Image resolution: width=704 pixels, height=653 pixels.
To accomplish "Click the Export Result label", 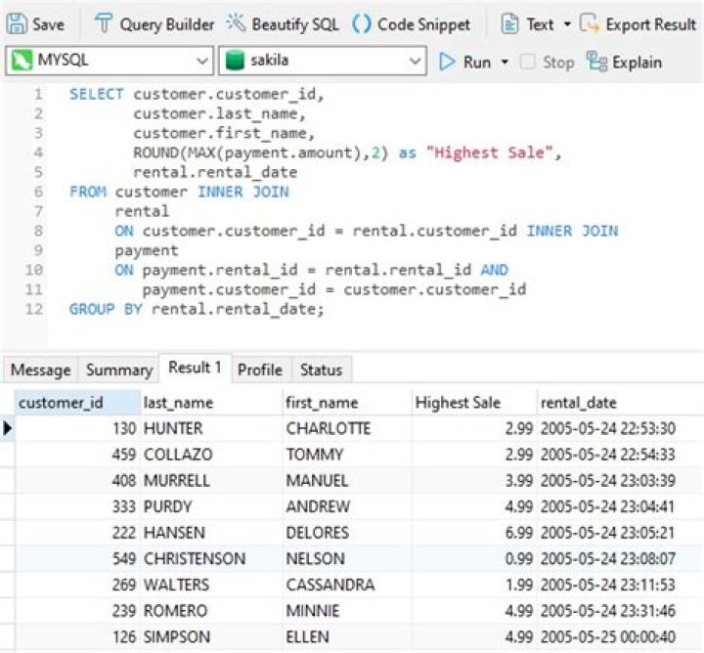I will [650, 24].
